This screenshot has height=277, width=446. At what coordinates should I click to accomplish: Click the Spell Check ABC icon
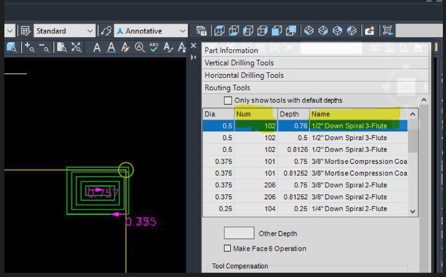coord(154,47)
